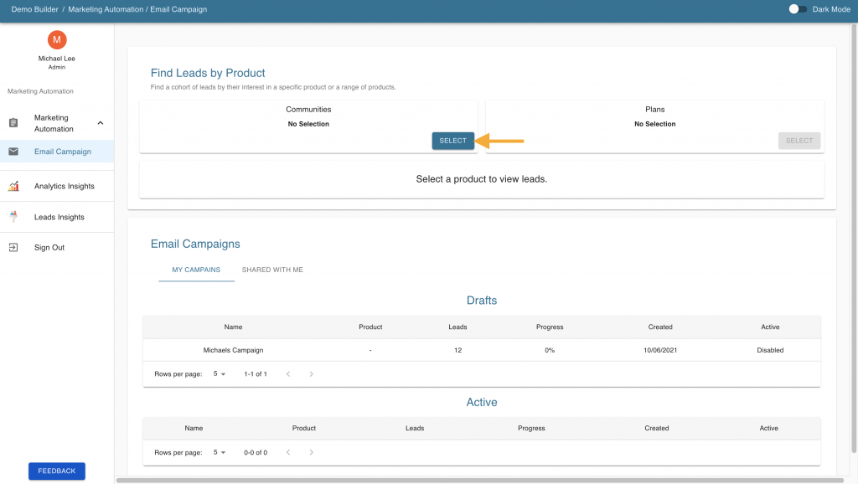This screenshot has height=484, width=858.
Task: Go to next page in Drafts table
Action: tap(312, 374)
